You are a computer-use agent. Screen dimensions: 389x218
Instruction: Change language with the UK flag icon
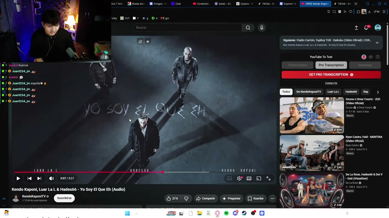pyautogui.click(x=364, y=57)
